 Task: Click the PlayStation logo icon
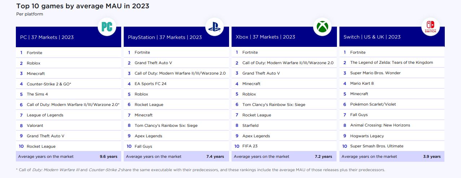(x=214, y=27)
